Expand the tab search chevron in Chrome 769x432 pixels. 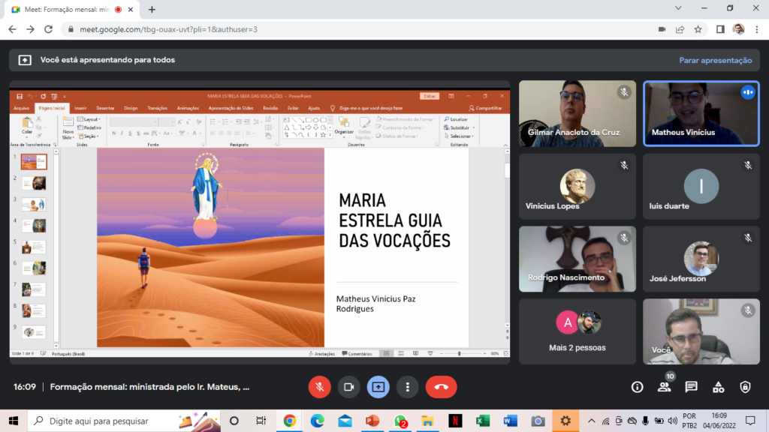click(680, 8)
